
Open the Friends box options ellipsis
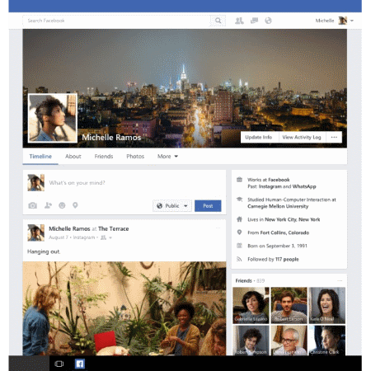[x=340, y=280]
